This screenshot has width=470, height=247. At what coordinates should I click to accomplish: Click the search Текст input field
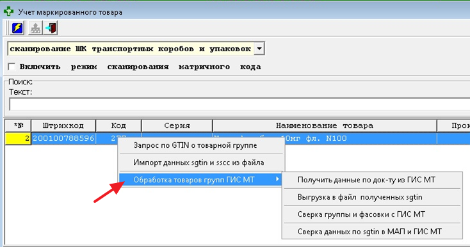tap(239, 104)
